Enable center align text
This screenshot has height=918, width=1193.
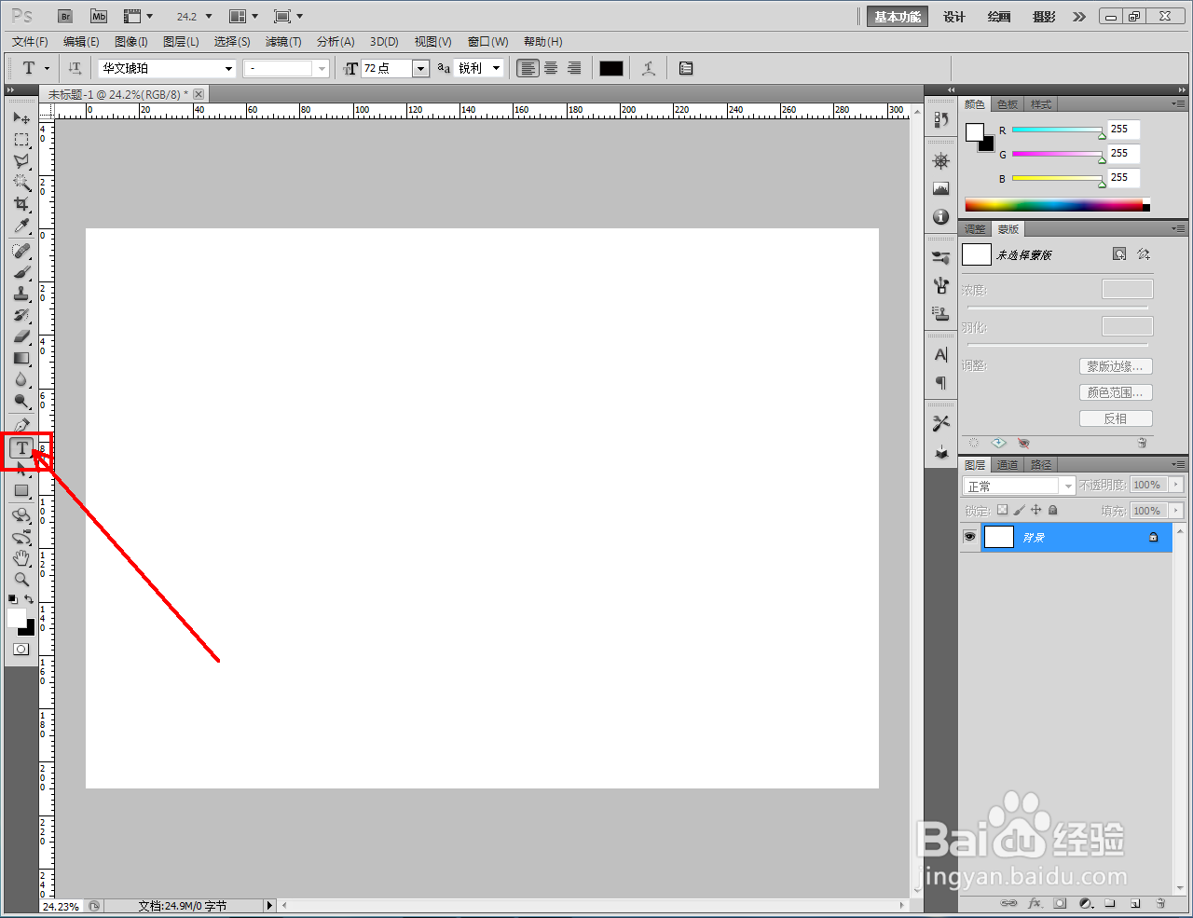tap(551, 68)
